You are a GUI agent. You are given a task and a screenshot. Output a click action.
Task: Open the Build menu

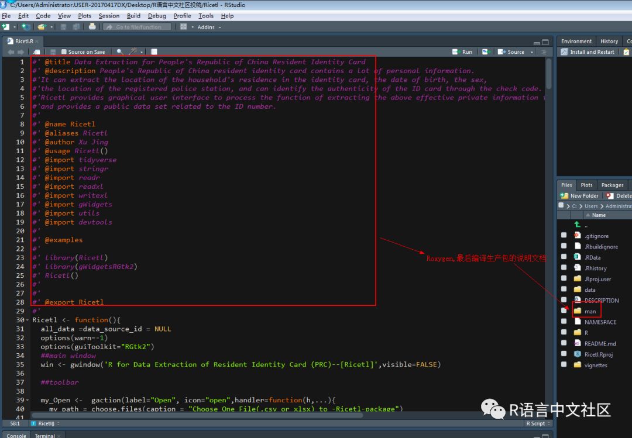pyautogui.click(x=133, y=16)
